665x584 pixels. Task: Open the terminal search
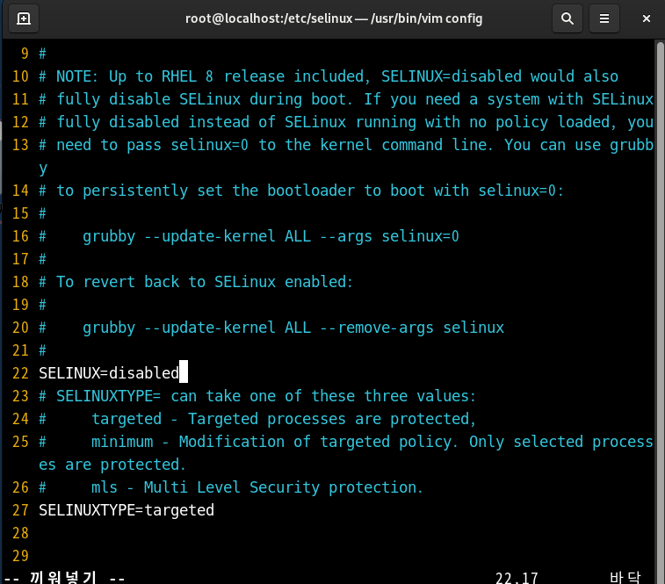click(567, 18)
